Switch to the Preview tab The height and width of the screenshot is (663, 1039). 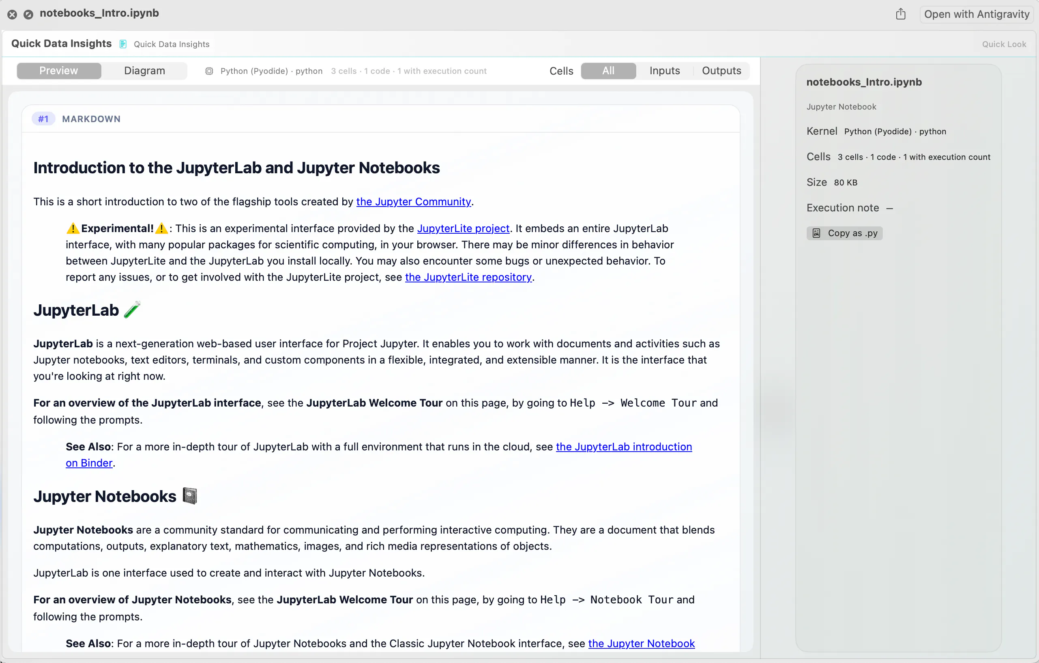(59, 71)
